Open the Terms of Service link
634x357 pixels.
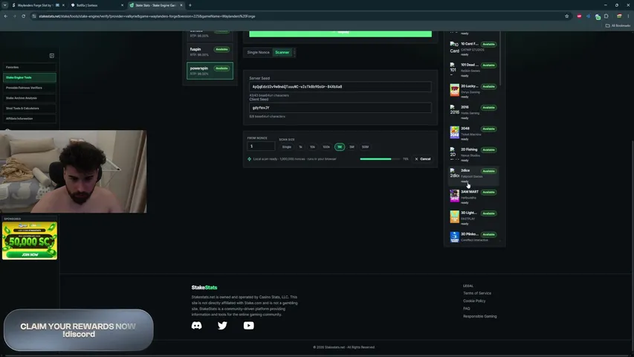477,293
